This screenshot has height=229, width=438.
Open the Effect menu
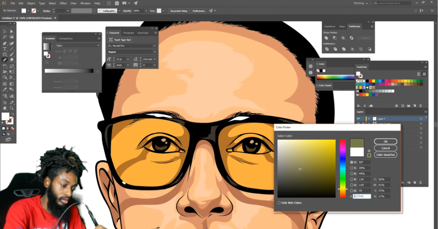[64, 3]
